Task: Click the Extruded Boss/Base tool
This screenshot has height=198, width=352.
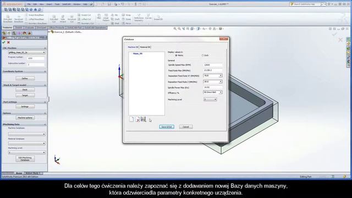Action: coord(8,18)
